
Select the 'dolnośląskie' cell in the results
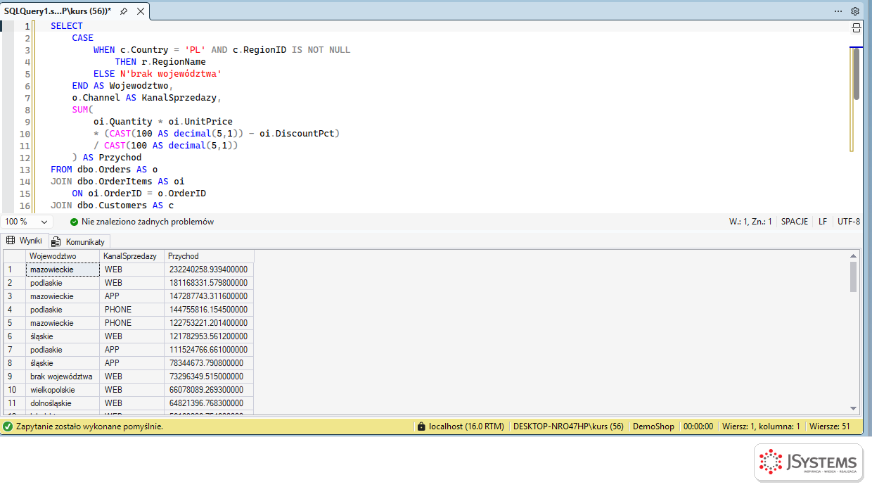click(63, 403)
